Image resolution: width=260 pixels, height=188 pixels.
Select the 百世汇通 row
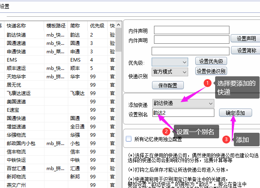point(16,169)
